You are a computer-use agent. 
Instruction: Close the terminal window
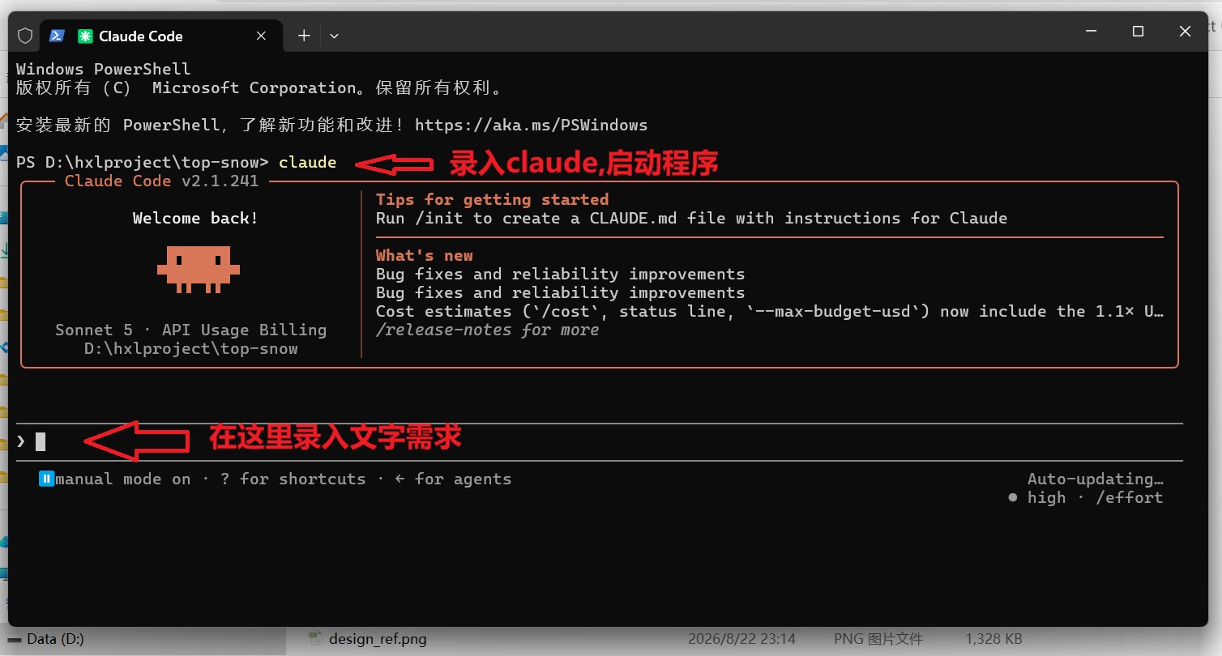[x=1186, y=32]
